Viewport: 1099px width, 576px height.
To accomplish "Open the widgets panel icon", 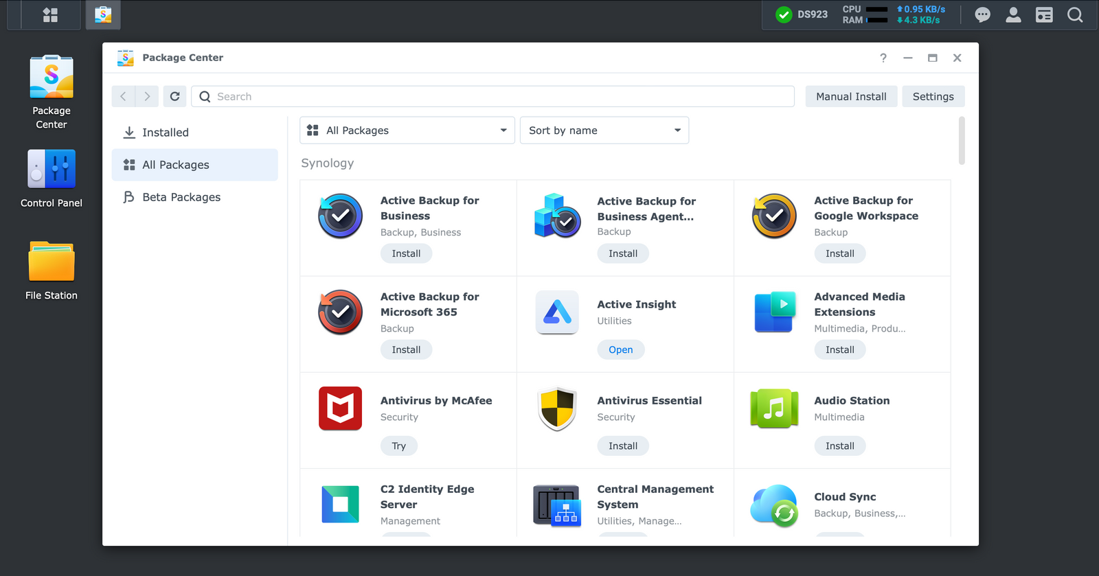I will pos(1044,15).
